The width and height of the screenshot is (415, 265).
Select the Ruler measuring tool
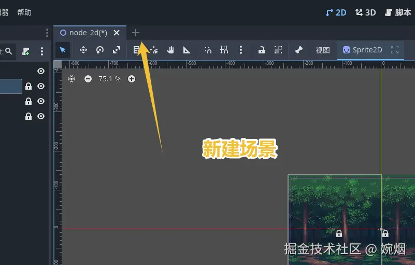coord(187,50)
